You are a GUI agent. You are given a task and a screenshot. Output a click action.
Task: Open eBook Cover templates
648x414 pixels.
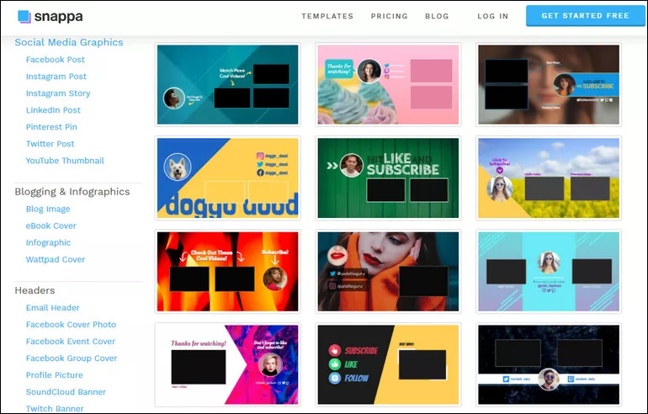click(50, 226)
